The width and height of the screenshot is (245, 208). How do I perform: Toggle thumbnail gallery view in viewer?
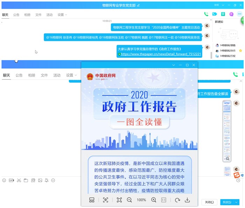(92, 200)
